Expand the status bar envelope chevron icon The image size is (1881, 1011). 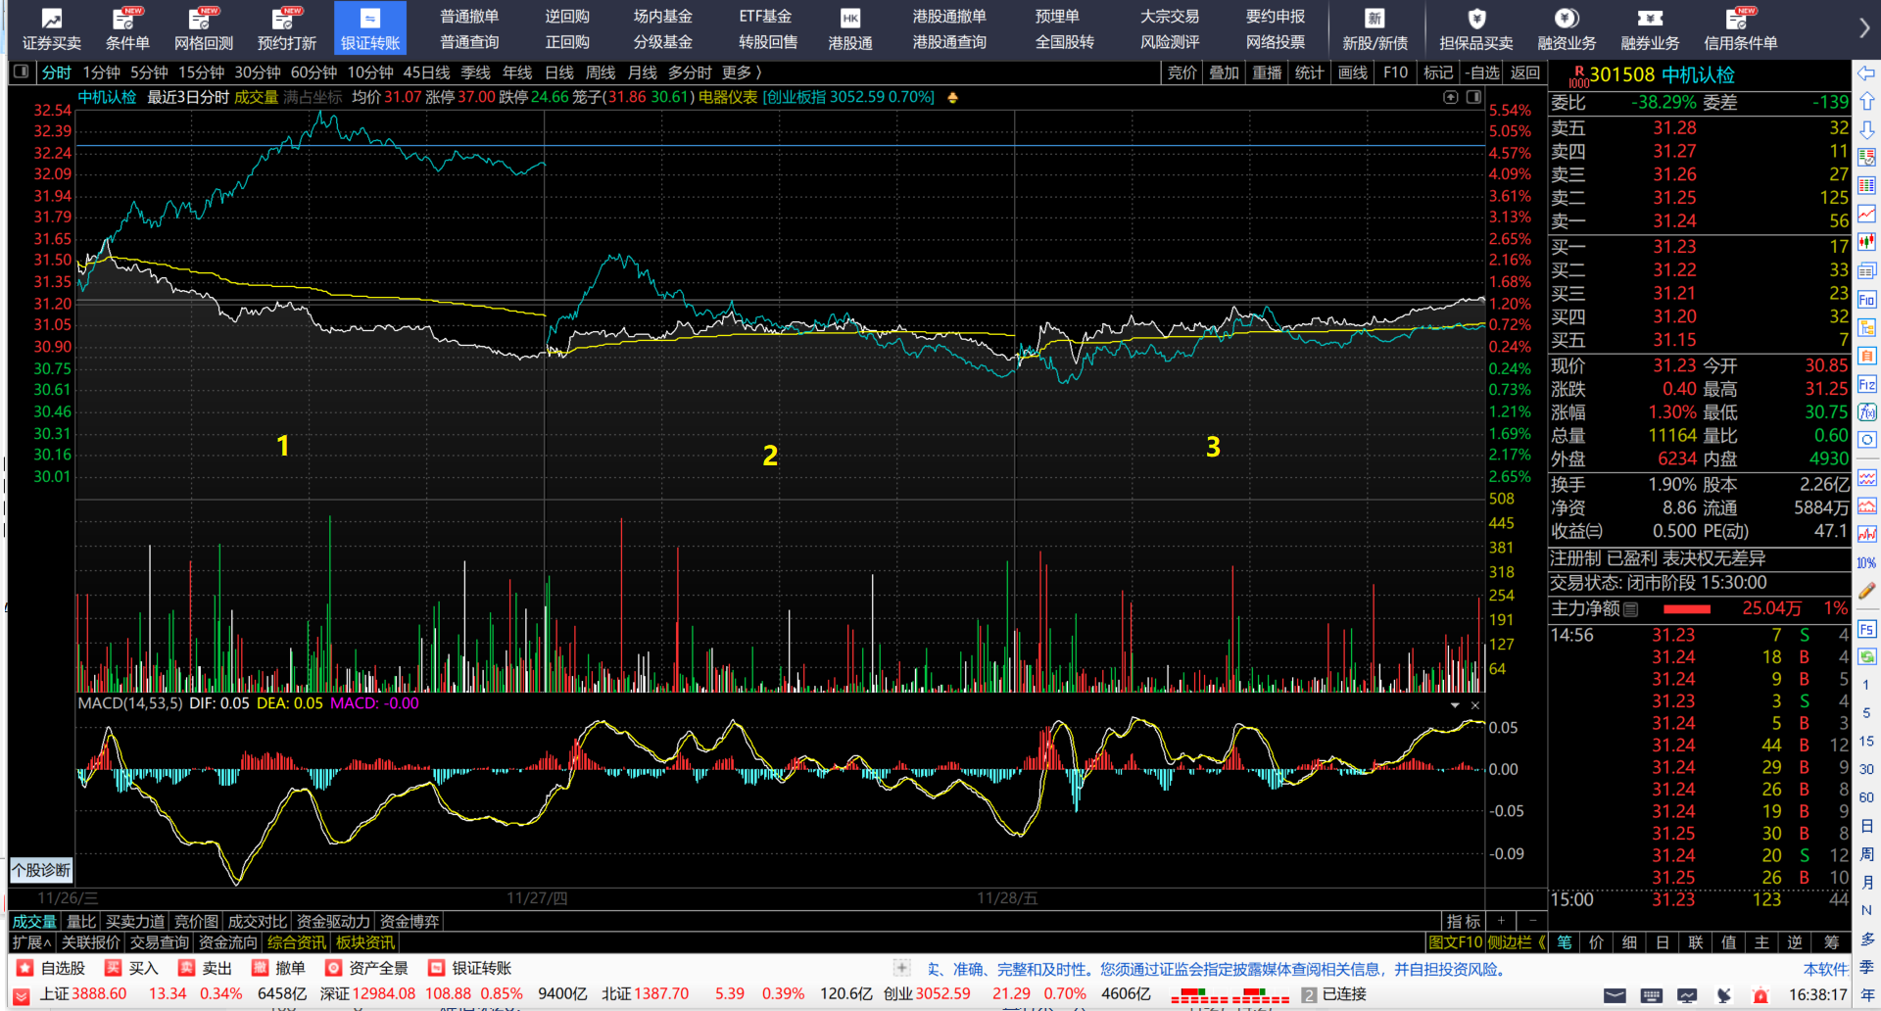click(1616, 995)
